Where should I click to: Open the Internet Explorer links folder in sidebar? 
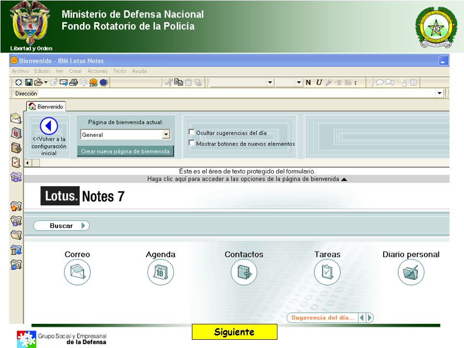(x=16, y=264)
